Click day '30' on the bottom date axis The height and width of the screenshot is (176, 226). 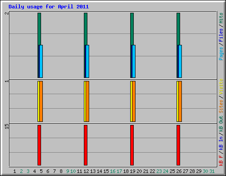[205, 171]
